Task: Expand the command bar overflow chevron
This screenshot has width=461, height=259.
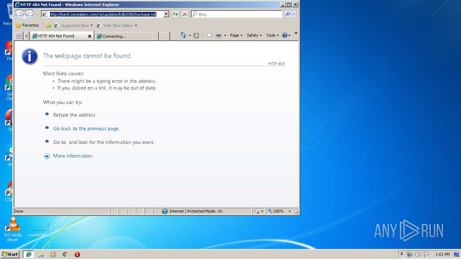Action: 296,33
